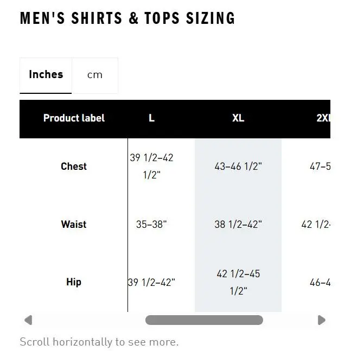351x351 pixels.
Task: Select the XL chest value 43–46 1/2"
Action: pyautogui.click(x=238, y=167)
